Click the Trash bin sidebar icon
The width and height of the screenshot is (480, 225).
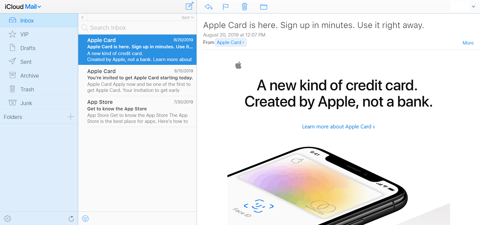(x=12, y=89)
